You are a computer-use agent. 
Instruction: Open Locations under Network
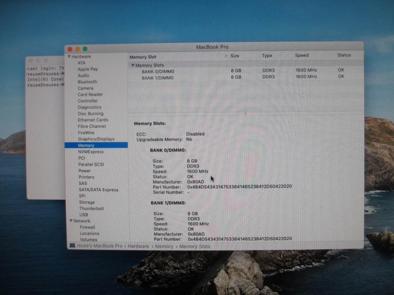coord(89,234)
